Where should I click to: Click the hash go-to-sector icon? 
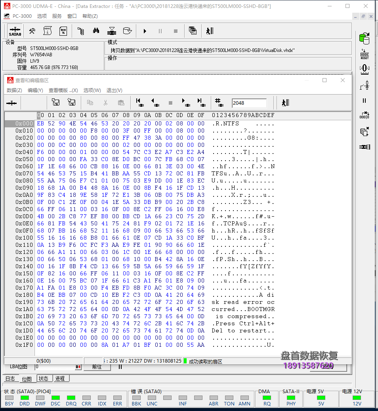click(x=219, y=102)
